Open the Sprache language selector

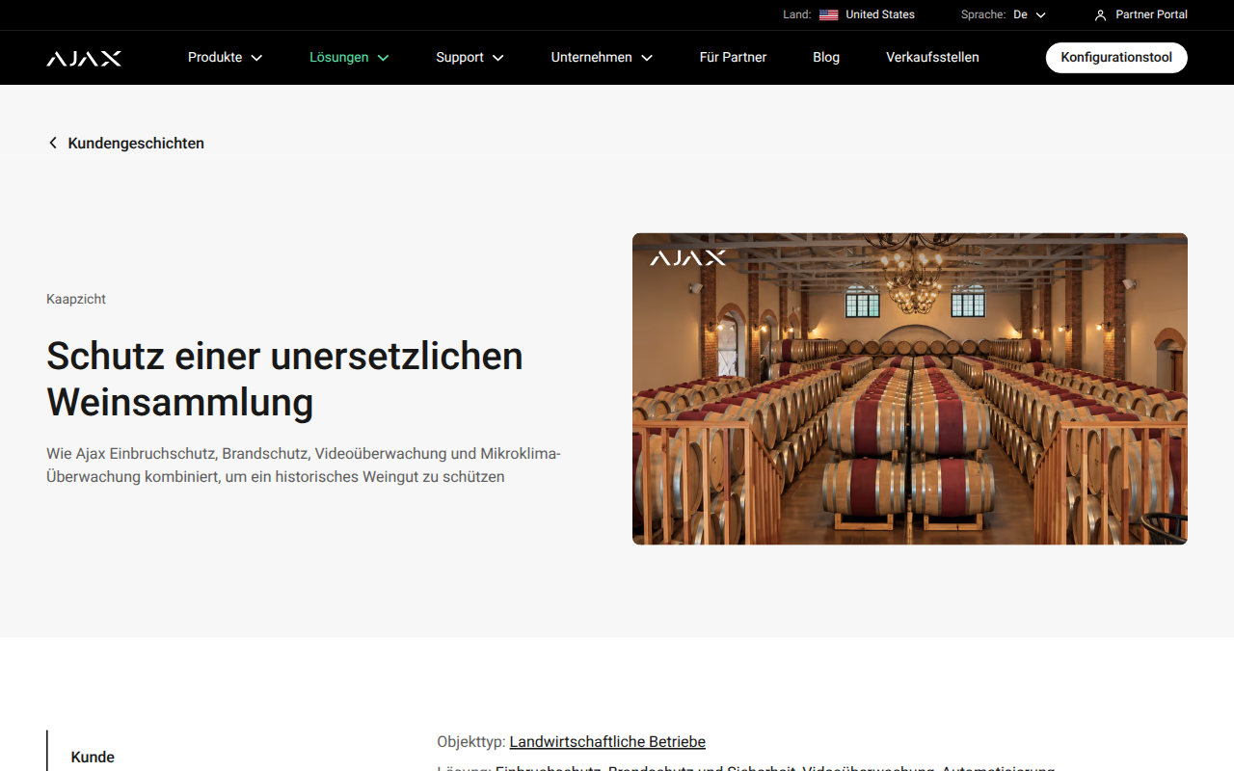1029,14
